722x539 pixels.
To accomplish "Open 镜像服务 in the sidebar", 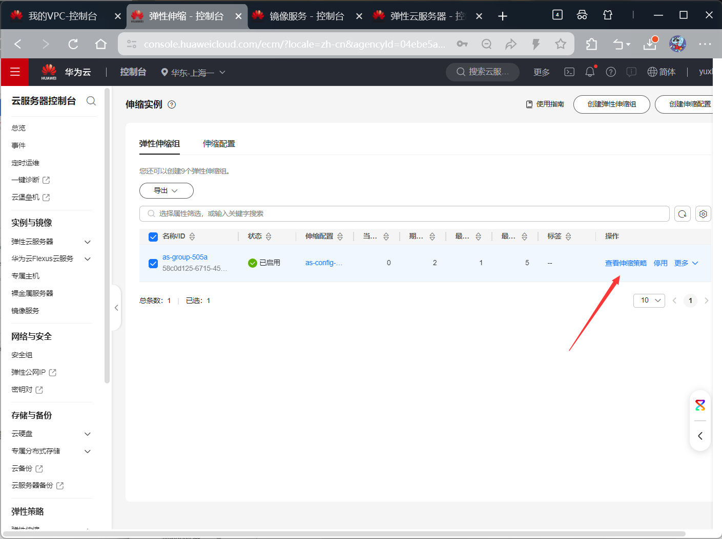I will tap(25, 311).
